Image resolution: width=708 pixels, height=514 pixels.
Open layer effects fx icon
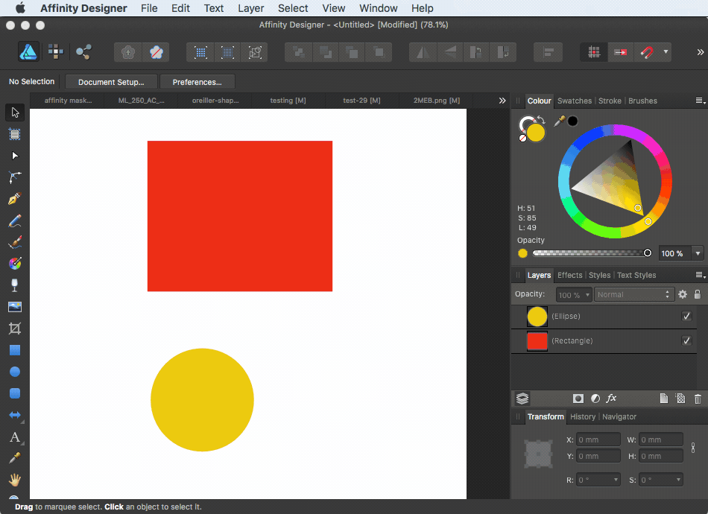(611, 399)
